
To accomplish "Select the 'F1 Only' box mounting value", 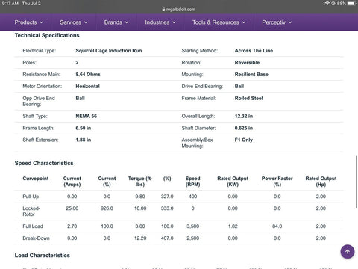I will [244, 140].
